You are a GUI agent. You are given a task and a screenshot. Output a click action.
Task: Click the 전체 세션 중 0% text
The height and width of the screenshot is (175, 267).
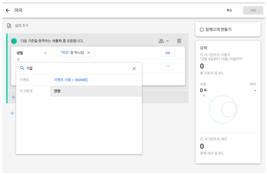click(212, 153)
